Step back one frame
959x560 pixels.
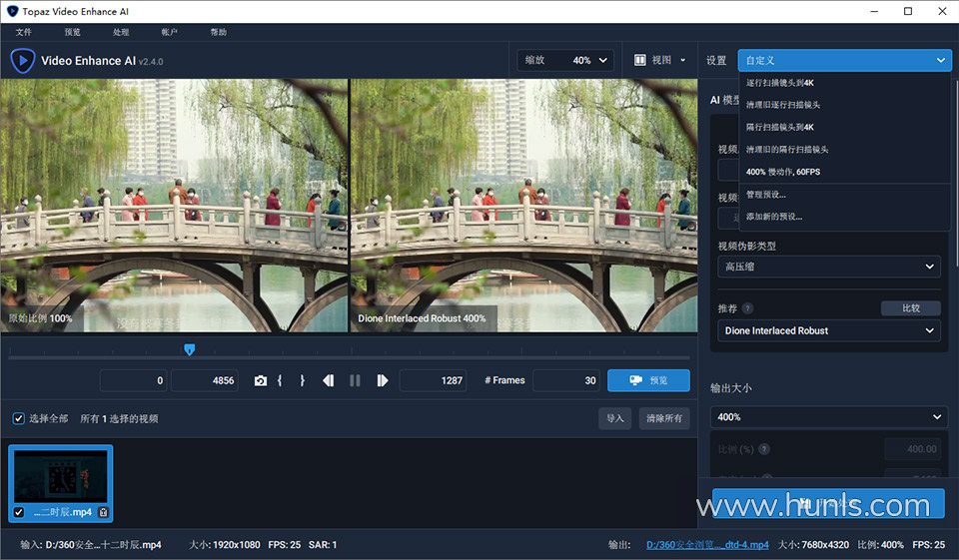[x=328, y=380]
